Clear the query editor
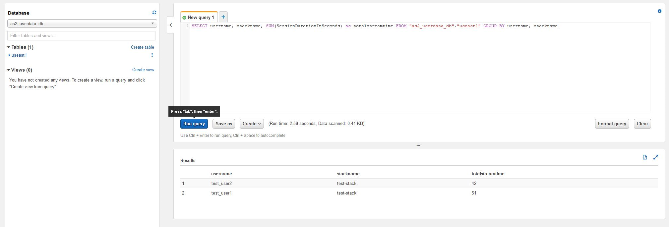This screenshot has width=669, height=227. tap(642, 124)
